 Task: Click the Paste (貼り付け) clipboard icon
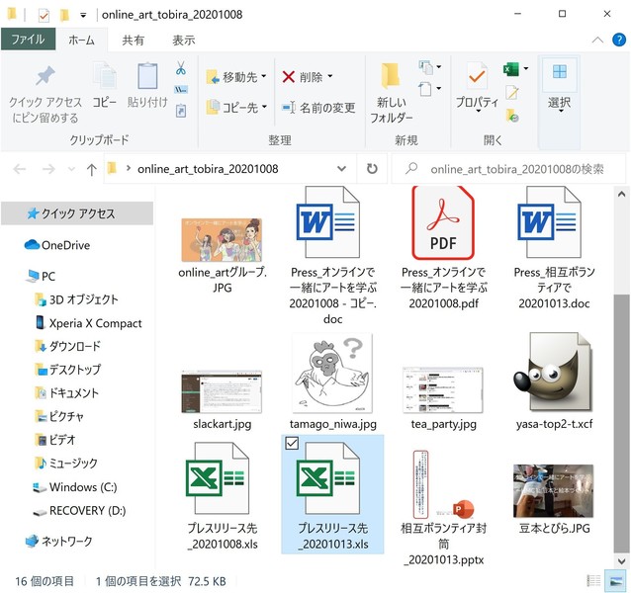[147, 79]
